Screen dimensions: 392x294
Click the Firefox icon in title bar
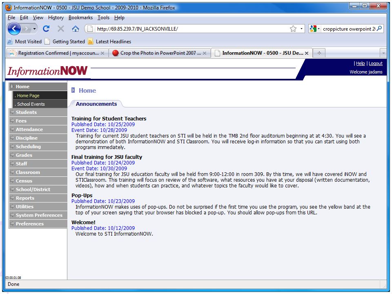[8, 7]
